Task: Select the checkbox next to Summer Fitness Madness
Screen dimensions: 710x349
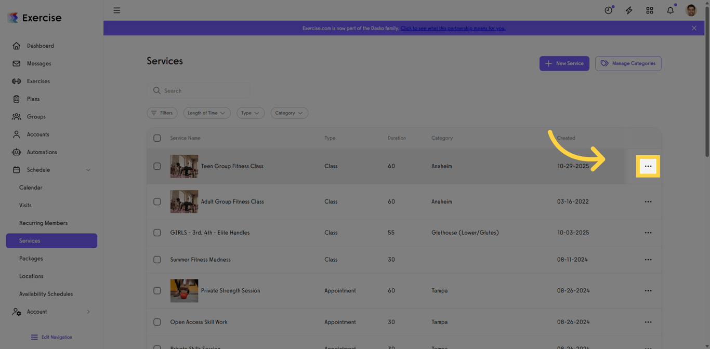Action: click(x=157, y=260)
